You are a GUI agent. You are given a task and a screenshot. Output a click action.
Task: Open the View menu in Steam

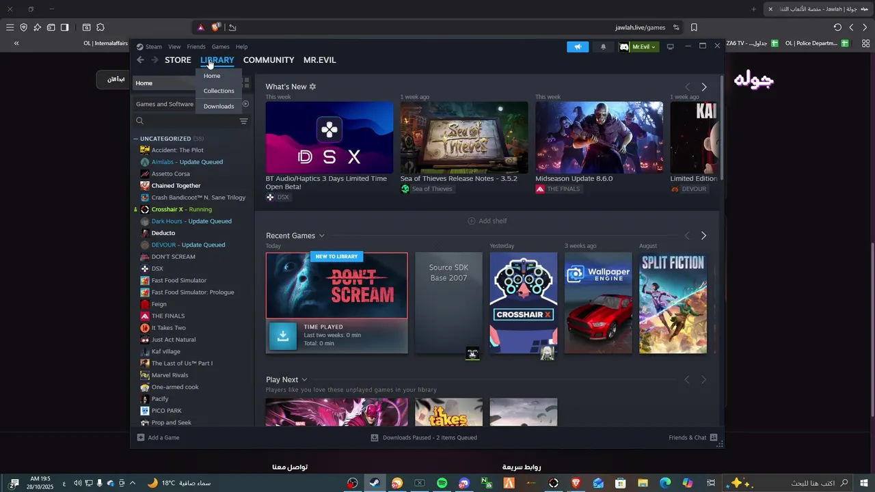[x=174, y=47]
